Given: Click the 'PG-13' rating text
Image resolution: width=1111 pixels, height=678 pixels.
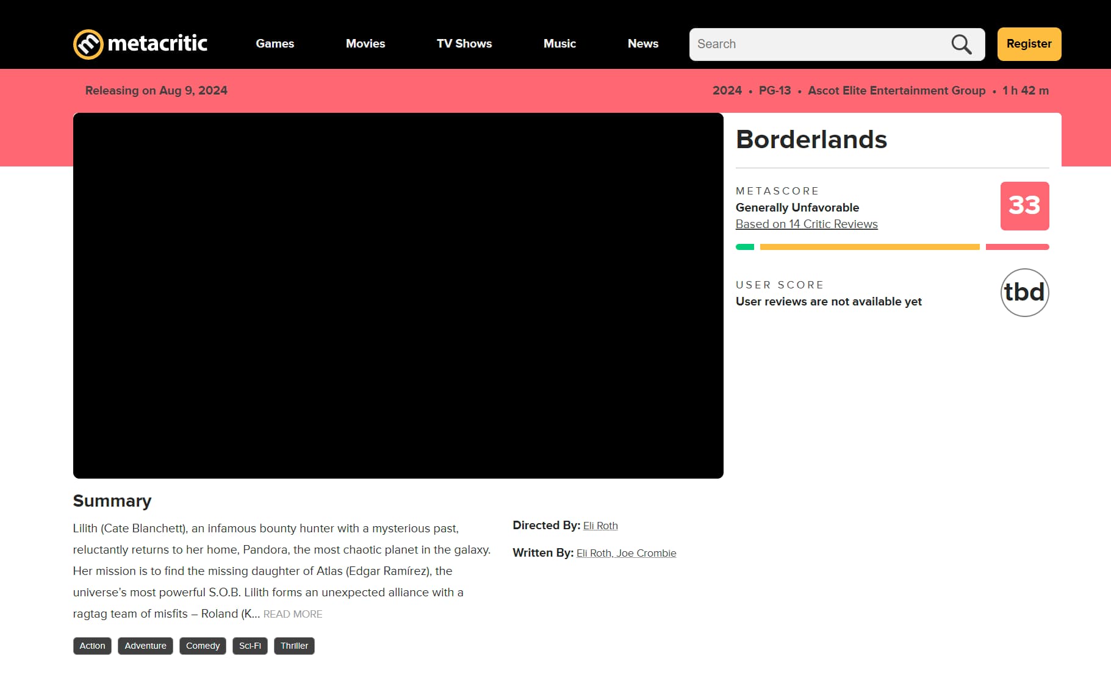Looking at the screenshot, I should (775, 90).
